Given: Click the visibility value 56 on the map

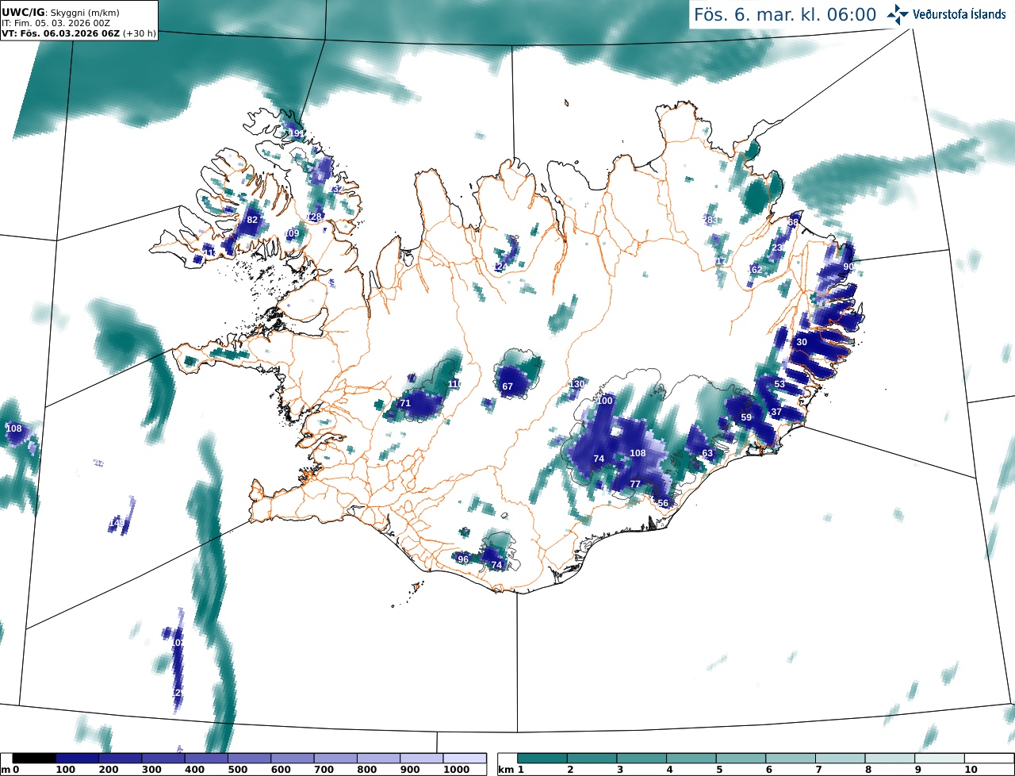Looking at the screenshot, I should click(663, 503).
